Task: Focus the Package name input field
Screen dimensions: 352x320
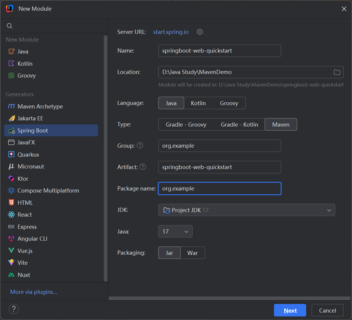Action: tap(219, 189)
